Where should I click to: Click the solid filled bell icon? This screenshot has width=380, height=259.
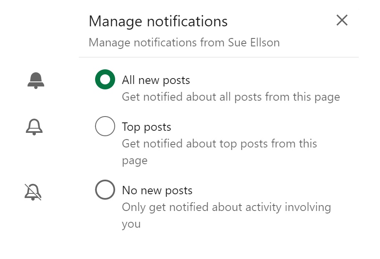tap(36, 81)
